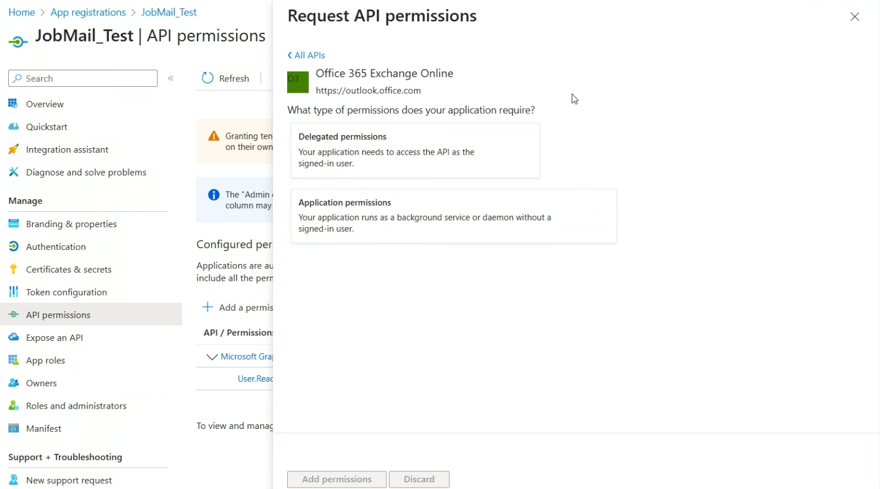
Task: Click the Expose an API cloud icon
Action: click(13, 337)
